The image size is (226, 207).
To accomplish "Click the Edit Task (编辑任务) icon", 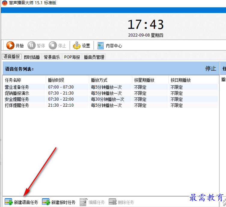I will tap(84, 202).
